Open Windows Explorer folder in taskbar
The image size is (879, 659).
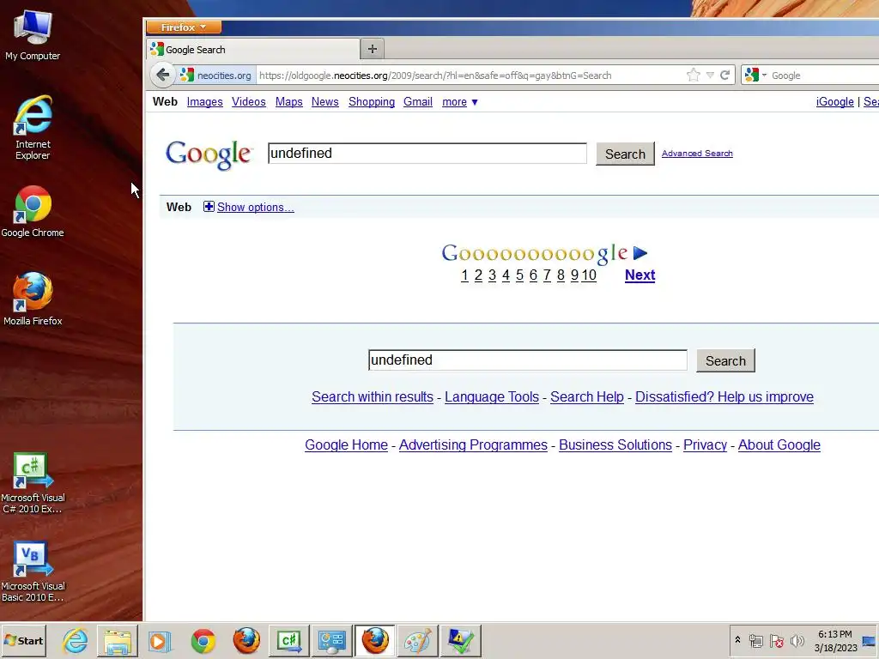tap(117, 640)
